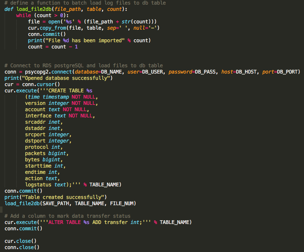The width and height of the screenshot is (304, 252).
Task: Click the copy_from method call
Action: (53, 28)
